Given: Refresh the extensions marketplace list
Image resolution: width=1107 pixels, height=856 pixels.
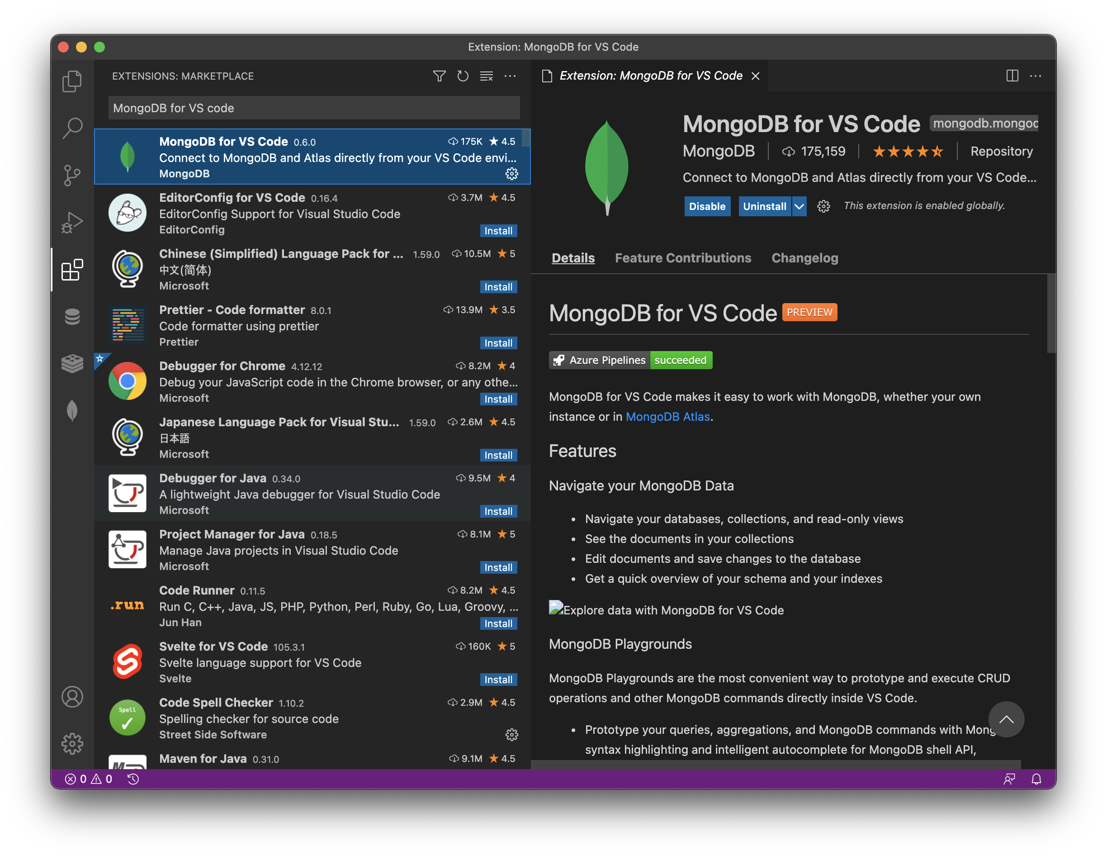Looking at the screenshot, I should point(462,76).
